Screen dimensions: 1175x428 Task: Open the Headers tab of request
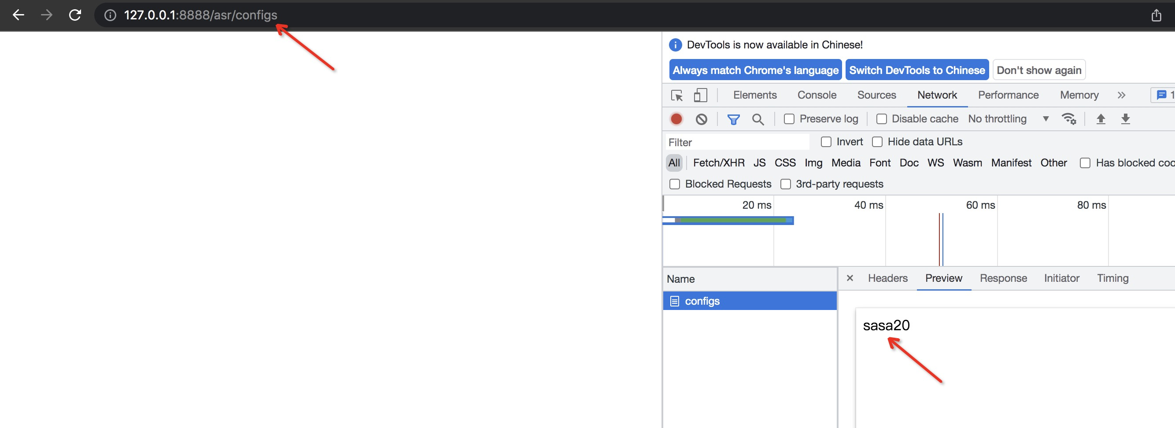[888, 278]
